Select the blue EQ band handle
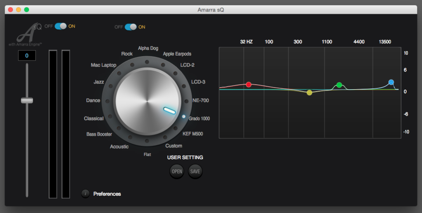Screen dimensions: 422x213 [x=392, y=82]
